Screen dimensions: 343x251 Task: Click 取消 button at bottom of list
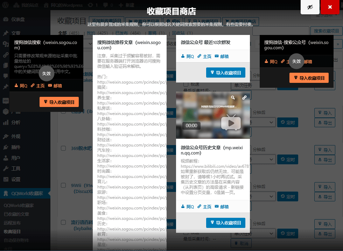pos(241,243)
